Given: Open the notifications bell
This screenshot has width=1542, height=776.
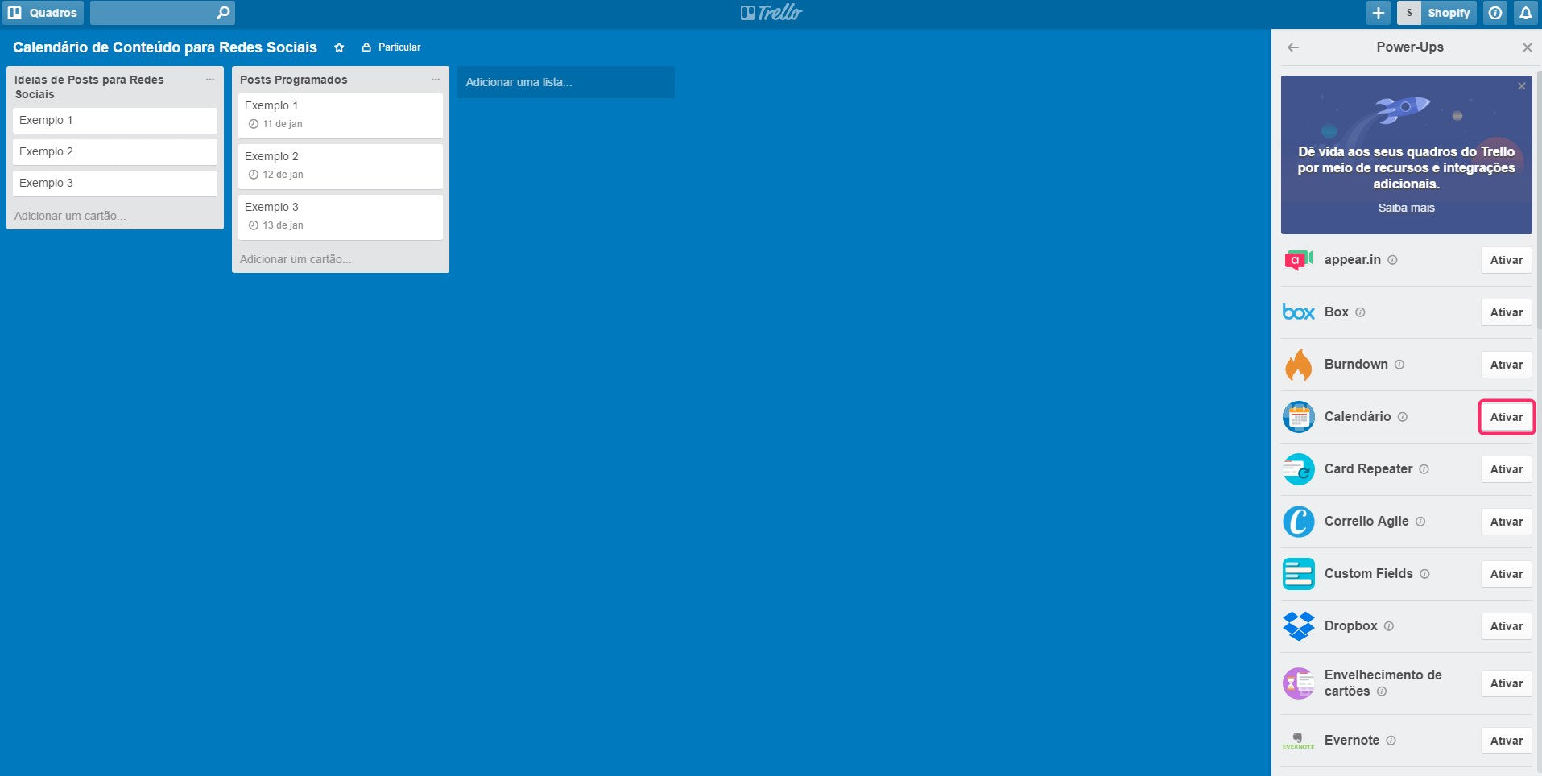Looking at the screenshot, I should pyautogui.click(x=1525, y=13).
